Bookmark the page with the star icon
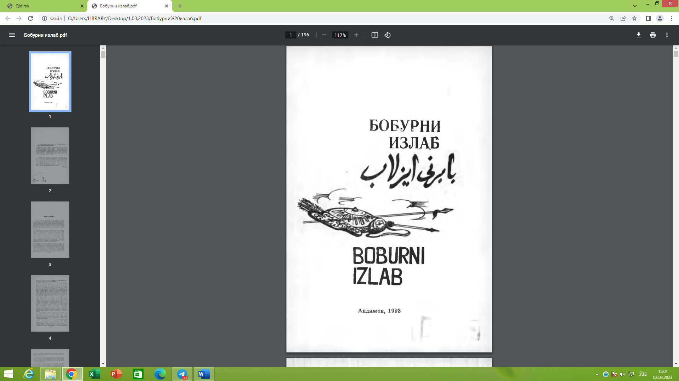Viewport: 679px width, 381px height. pyautogui.click(x=634, y=18)
